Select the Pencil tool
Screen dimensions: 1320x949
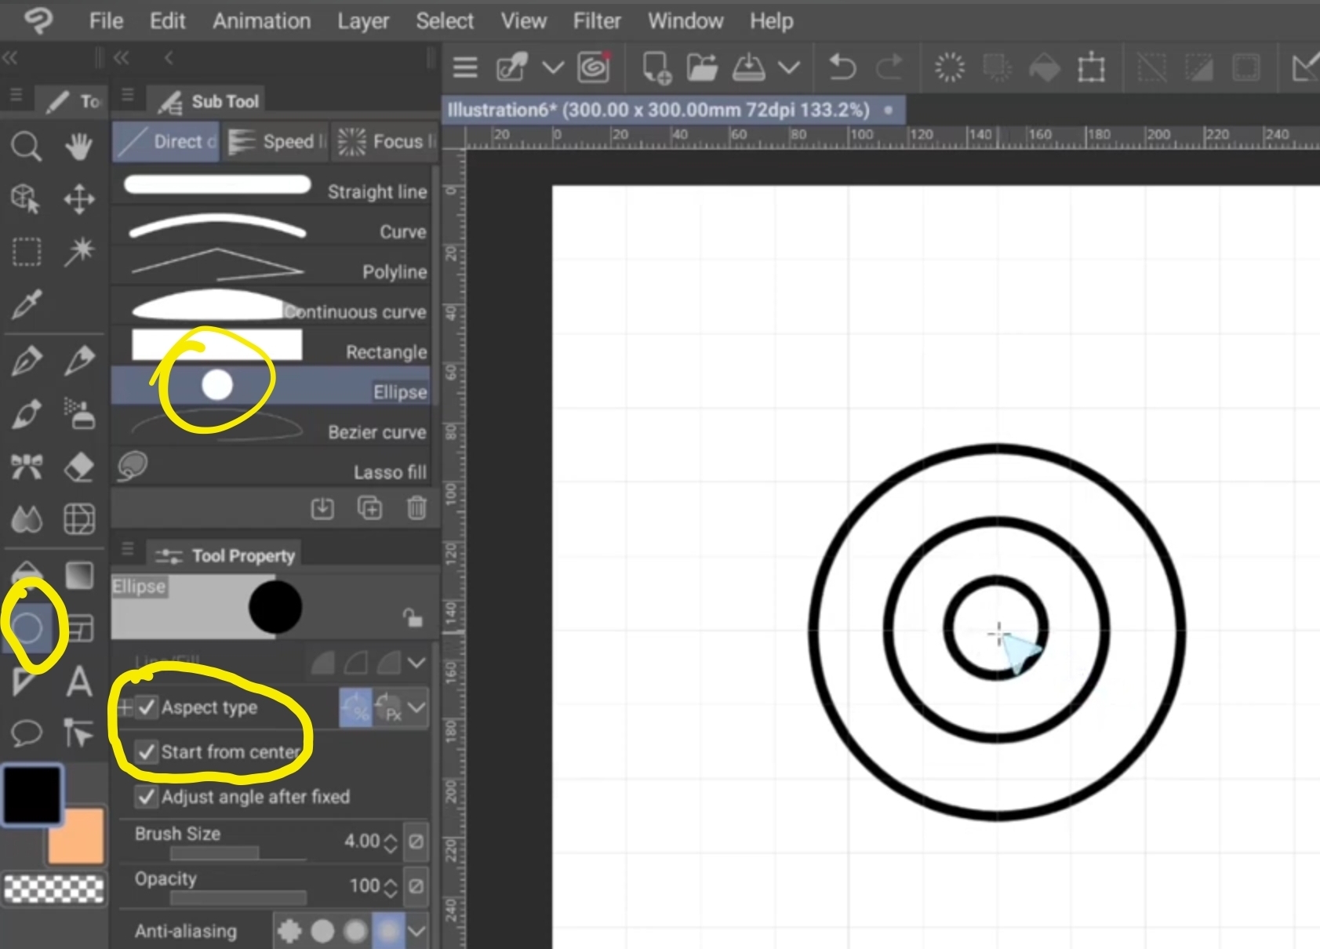tap(79, 360)
